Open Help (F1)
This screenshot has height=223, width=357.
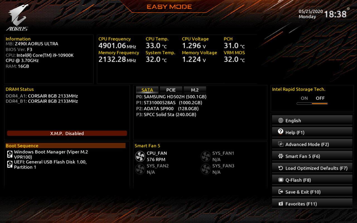coord(312,132)
